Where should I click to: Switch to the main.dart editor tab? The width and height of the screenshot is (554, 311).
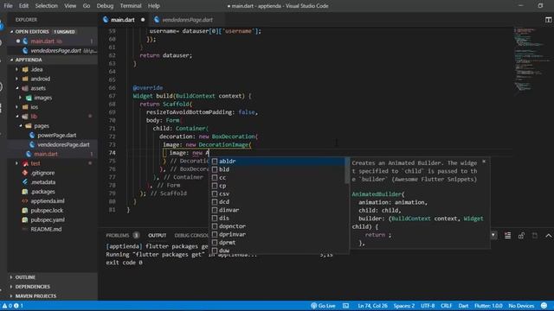pos(123,20)
